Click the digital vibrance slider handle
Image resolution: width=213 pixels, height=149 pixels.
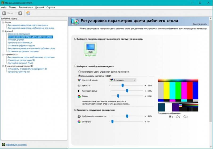tap(127, 116)
